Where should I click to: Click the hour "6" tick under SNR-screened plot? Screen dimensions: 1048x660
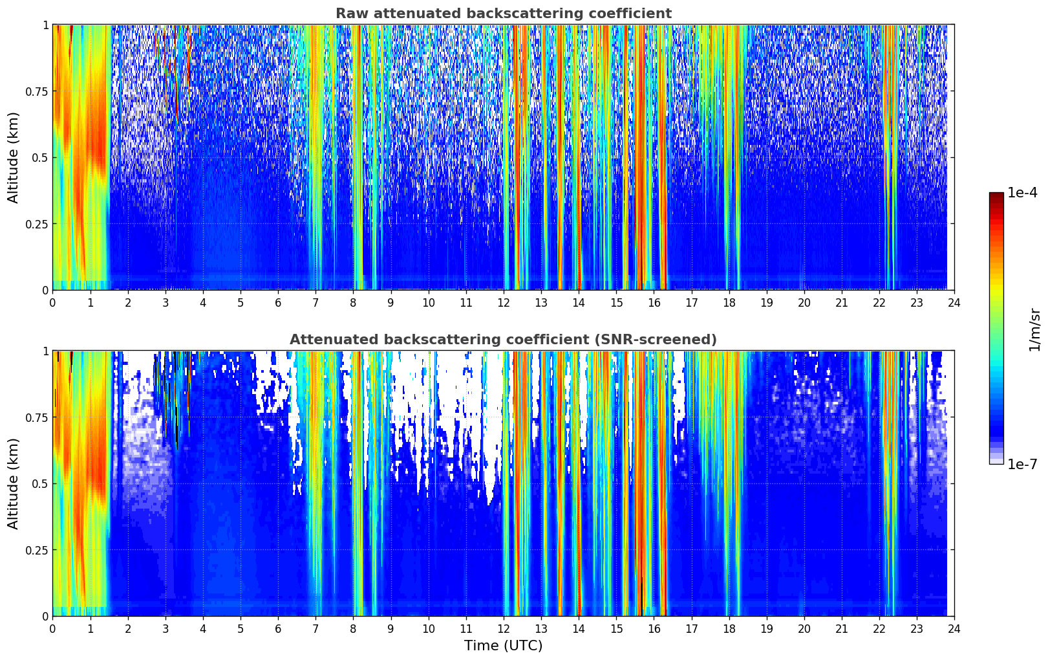pyautogui.click(x=278, y=628)
